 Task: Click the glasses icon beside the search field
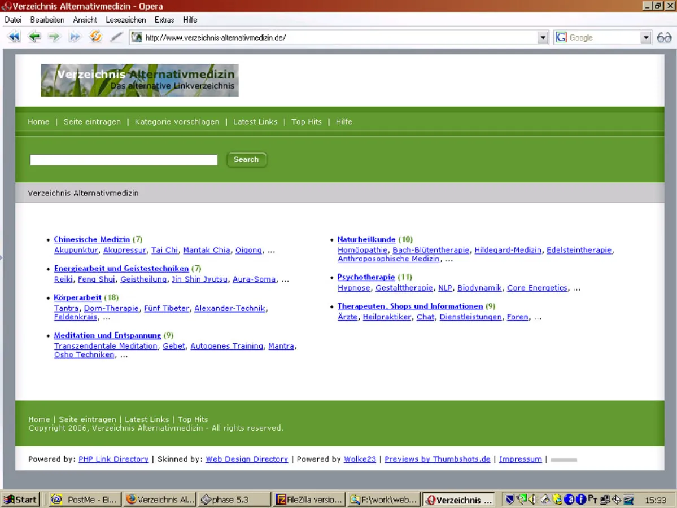[x=665, y=37]
